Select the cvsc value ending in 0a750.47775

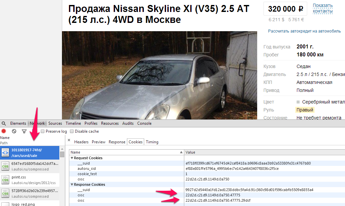point(213,195)
